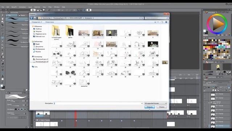Screen dimensions: 232x131
Task: Click the hue ring of the color wheel
Action: click(x=208, y=24)
